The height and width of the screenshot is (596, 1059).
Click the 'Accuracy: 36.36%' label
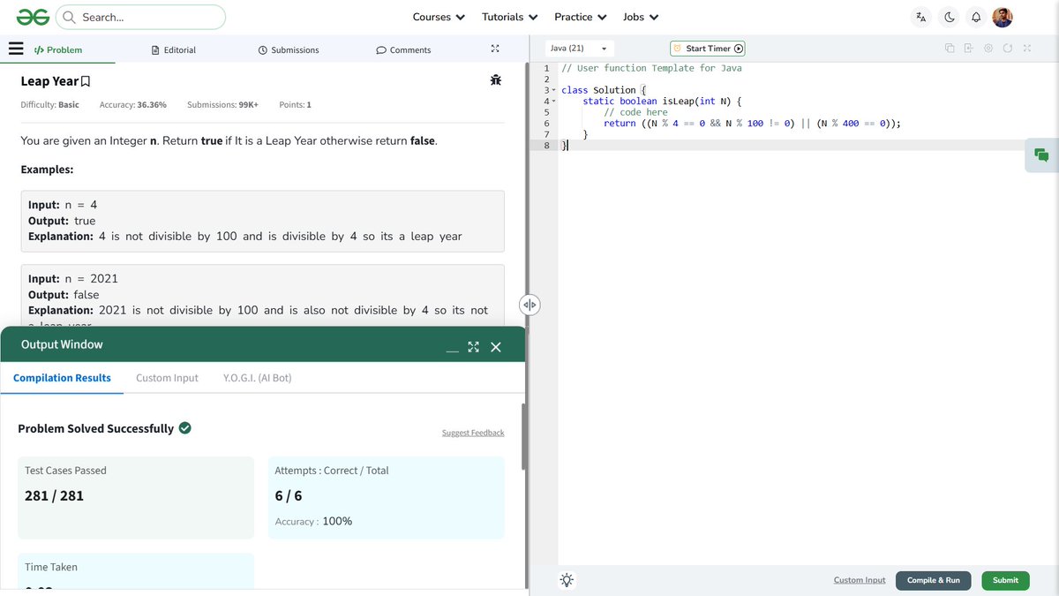point(132,105)
